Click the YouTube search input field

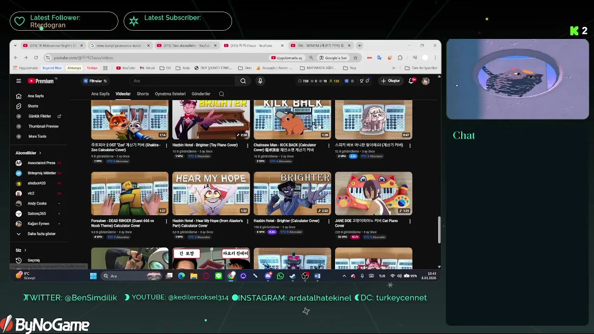coord(183,81)
